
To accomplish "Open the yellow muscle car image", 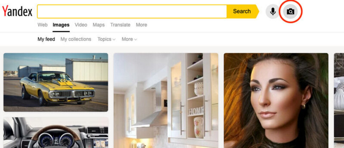I will 56,82.
